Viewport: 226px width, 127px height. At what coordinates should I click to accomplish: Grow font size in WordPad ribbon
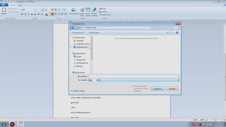pyautogui.click(x=42, y=10)
